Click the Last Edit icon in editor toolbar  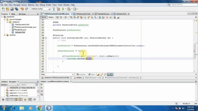tap(58, 17)
